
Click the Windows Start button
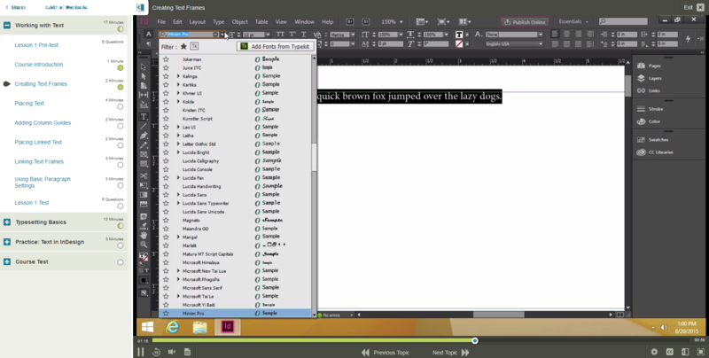(147, 326)
